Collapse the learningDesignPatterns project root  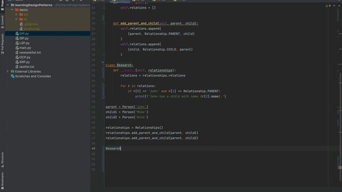point(7,5)
